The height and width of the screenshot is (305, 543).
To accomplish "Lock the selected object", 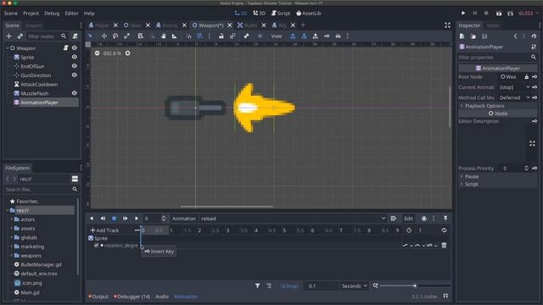I will tap(221, 36).
